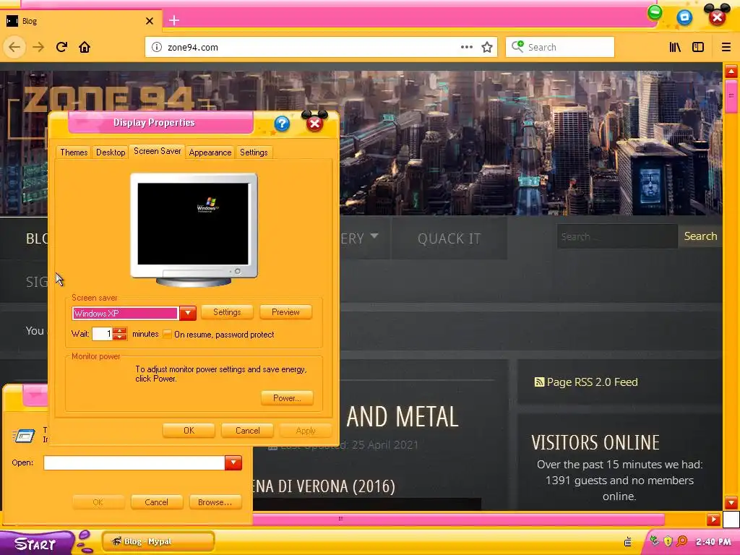This screenshot has height=555, width=740.
Task: Click the website search text field
Action: tap(617, 236)
